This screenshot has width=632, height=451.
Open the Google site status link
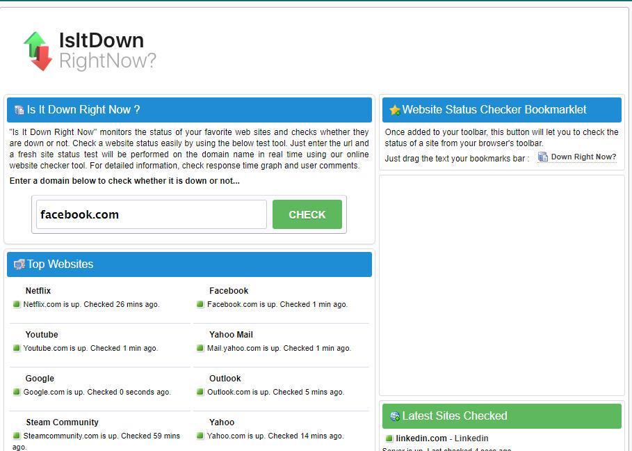pyautogui.click(x=40, y=379)
